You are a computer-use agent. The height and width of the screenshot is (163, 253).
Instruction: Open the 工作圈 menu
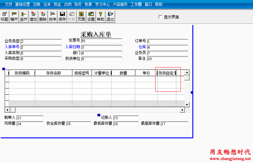[x=136, y=4]
